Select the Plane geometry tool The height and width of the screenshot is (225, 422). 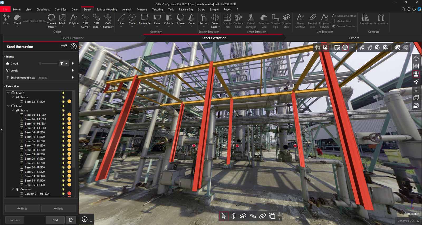(157, 21)
